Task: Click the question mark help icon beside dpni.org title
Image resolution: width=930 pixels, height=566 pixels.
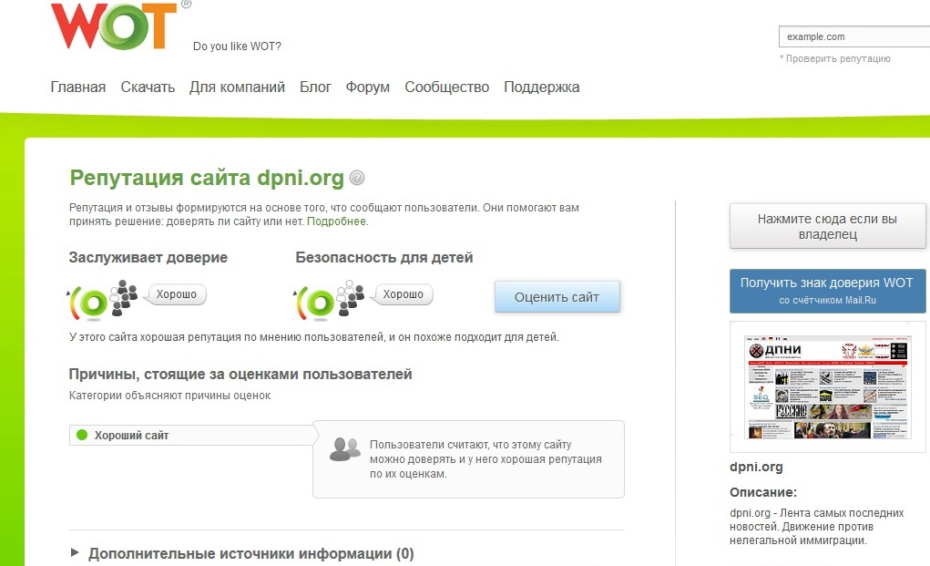Action: 357,178
